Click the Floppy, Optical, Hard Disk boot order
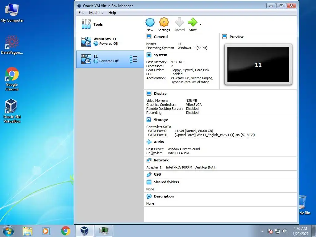This screenshot has width=316, height=237. 190,70
